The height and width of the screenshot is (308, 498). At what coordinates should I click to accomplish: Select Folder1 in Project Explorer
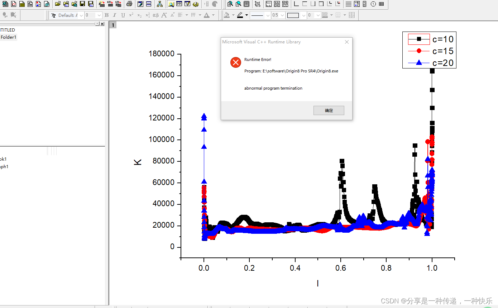(x=9, y=37)
